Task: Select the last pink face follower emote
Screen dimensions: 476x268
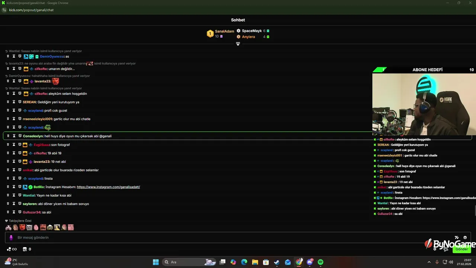Action: 71,227
